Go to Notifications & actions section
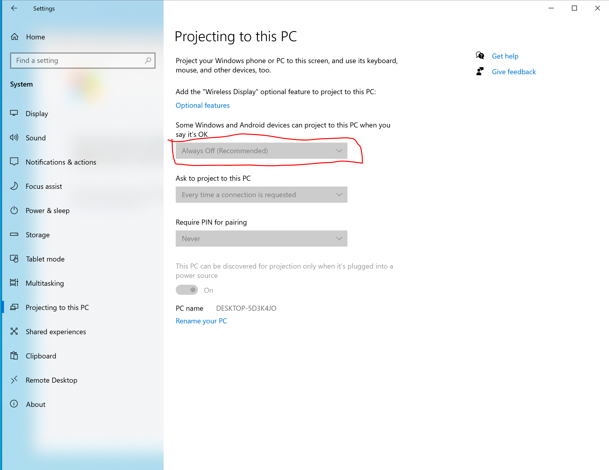The height and width of the screenshot is (470, 609). tap(61, 162)
